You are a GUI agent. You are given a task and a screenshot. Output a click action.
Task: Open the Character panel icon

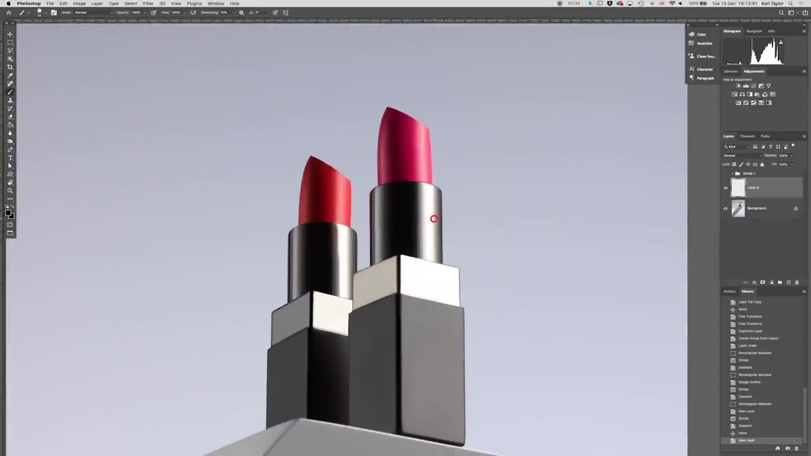tap(691, 69)
